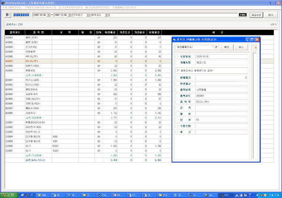Select the highlighted row with code A00007

pos(88,61)
